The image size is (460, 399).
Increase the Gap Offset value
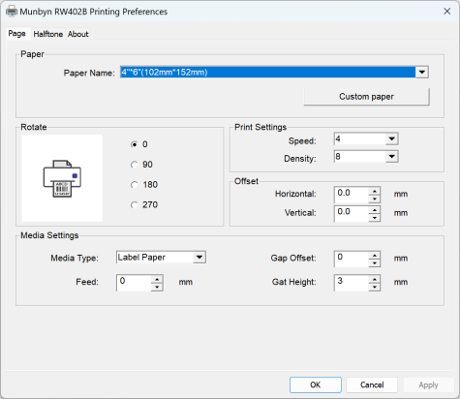point(375,255)
